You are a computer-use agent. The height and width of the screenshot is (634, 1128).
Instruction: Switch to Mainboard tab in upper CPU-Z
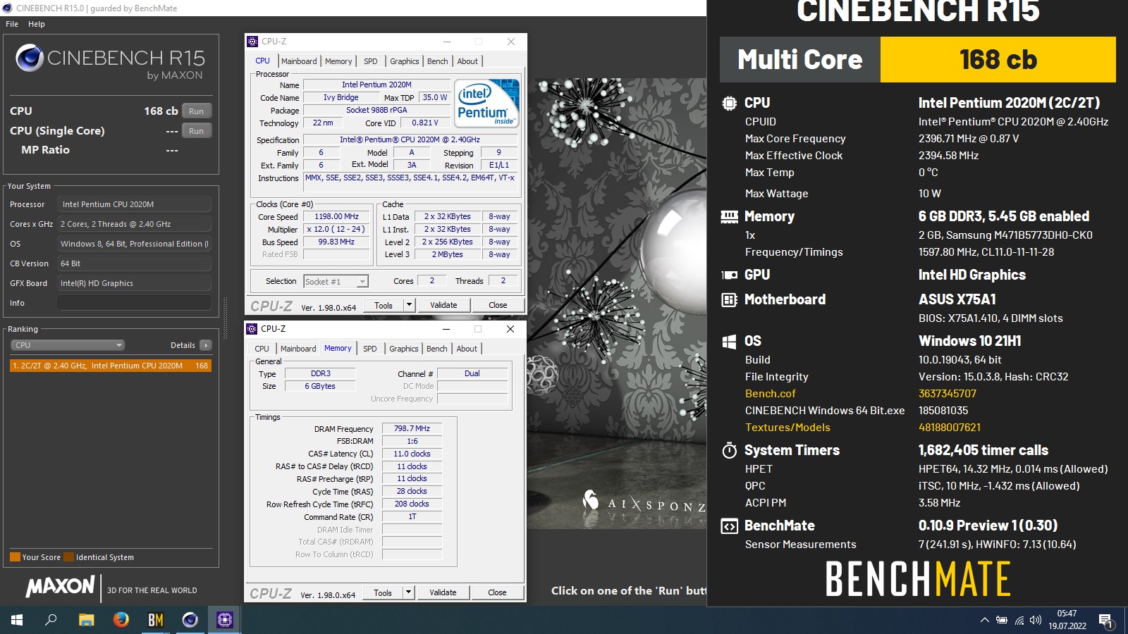pos(299,61)
